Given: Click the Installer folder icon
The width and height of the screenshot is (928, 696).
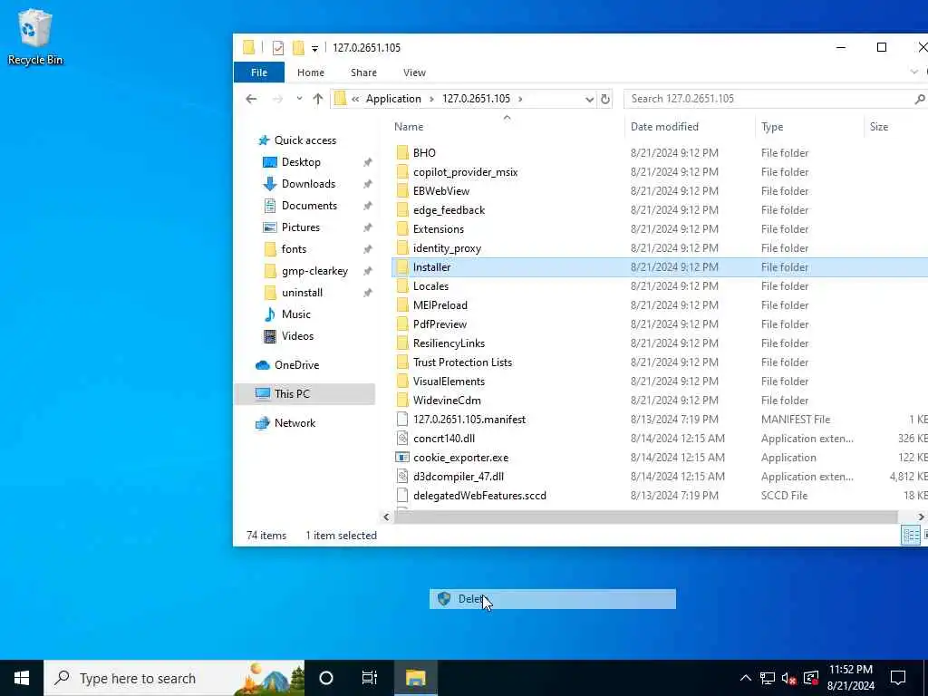Looking at the screenshot, I should pyautogui.click(x=402, y=267).
